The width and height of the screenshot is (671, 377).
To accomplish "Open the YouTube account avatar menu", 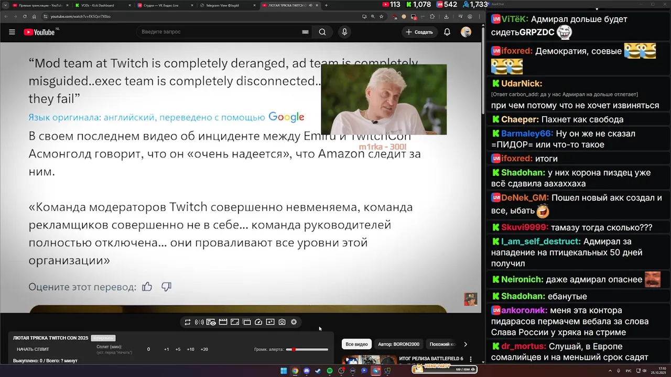I will pos(466,32).
